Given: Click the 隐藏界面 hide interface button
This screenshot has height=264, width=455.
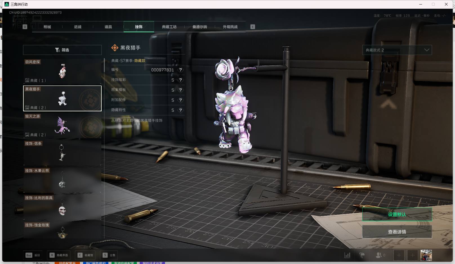Looking at the screenshot, I should coord(59,255).
